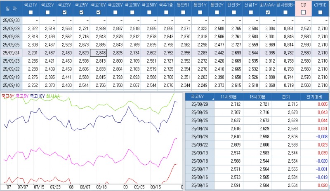Disable the 회사AA- checkbox
Image resolution: width=330 pixels, height=191 pixels.
tap(268, 12)
